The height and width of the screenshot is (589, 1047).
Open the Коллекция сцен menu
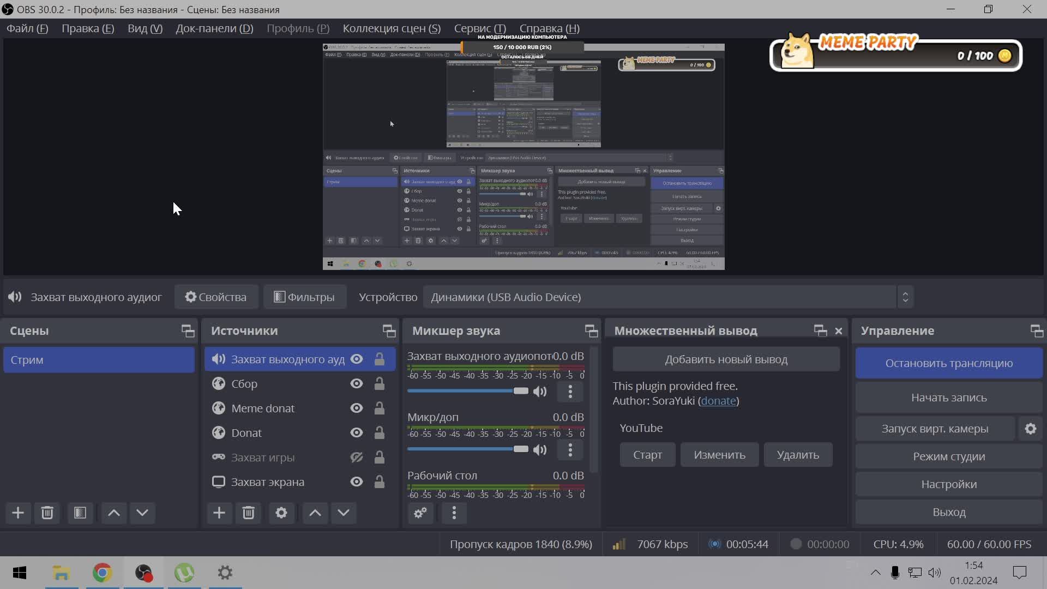(x=392, y=28)
